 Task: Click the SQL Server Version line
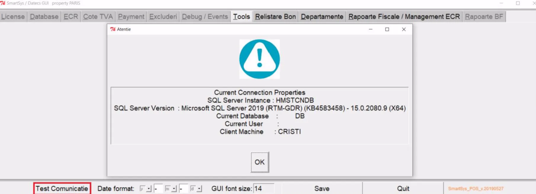(x=260, y=108)
